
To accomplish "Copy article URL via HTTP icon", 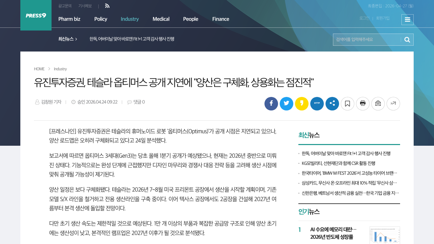I will [x=317, y=104].
